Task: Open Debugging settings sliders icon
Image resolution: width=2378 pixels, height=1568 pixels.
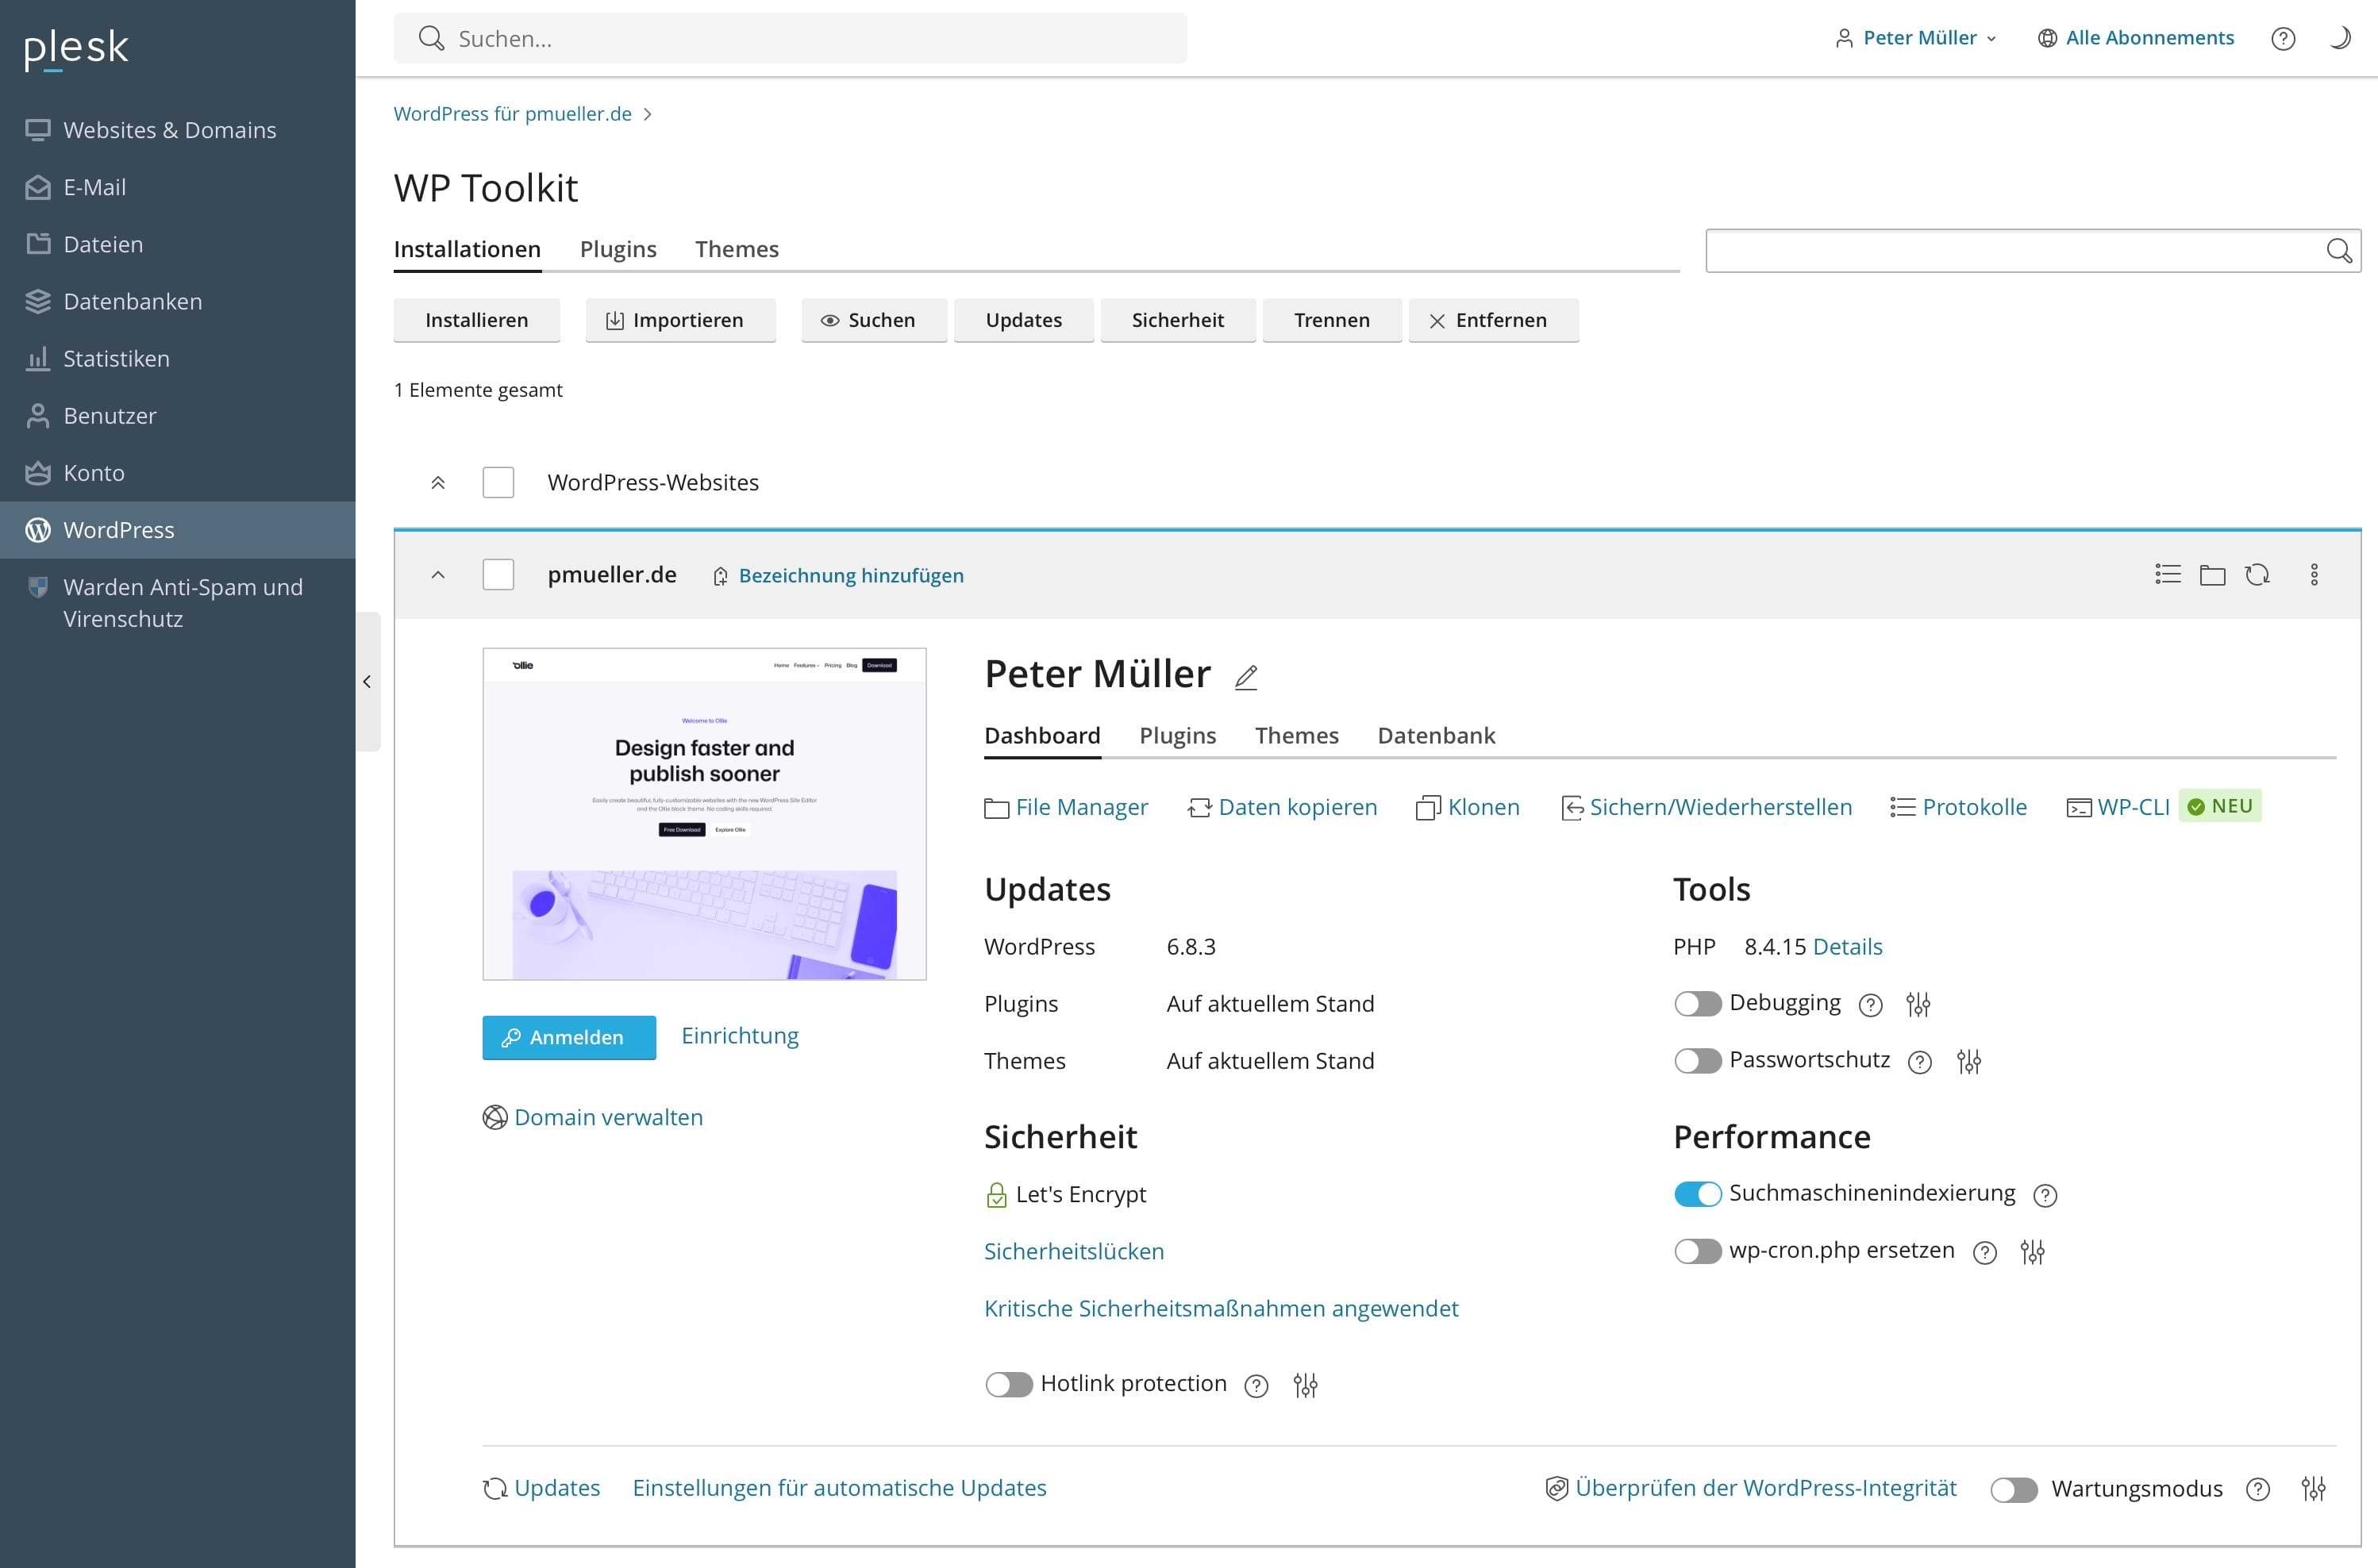Action: [x=1917, y=1004]
